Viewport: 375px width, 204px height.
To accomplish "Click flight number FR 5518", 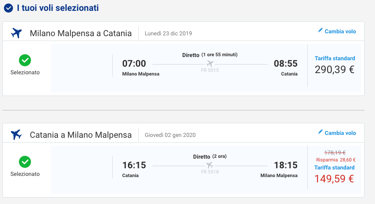I will pyautogui.click(x=210, y=172).
